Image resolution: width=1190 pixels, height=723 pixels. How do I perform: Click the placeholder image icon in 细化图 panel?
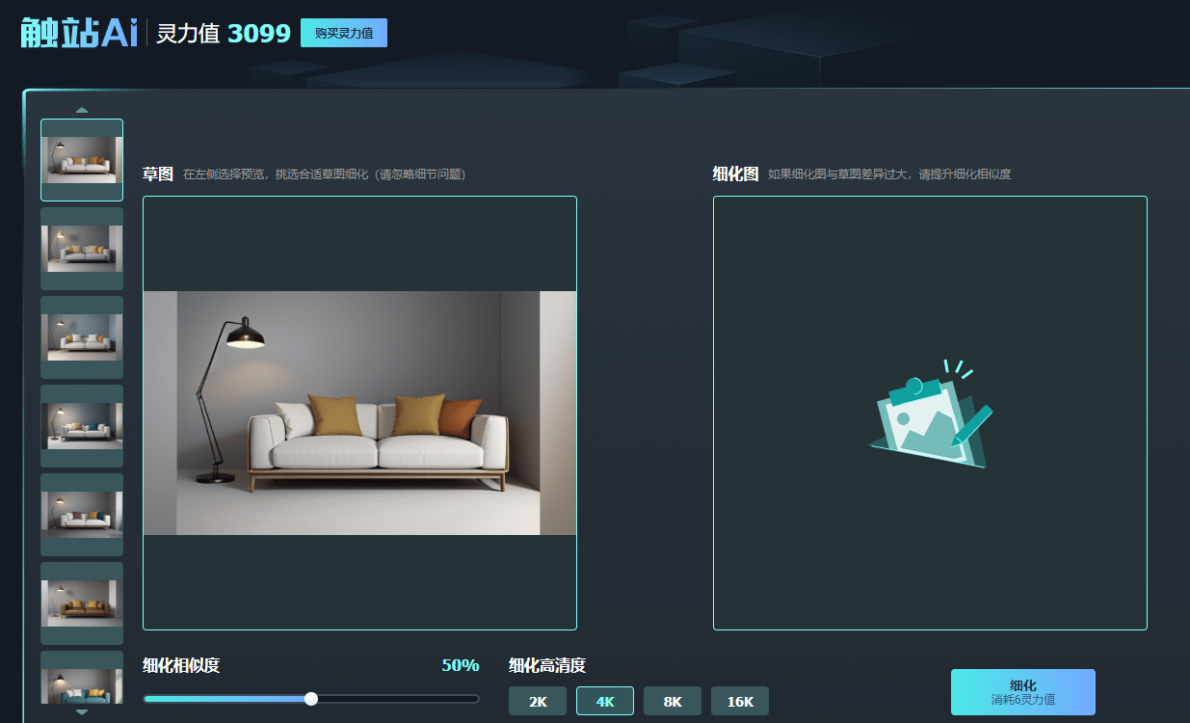pos(931,415)
